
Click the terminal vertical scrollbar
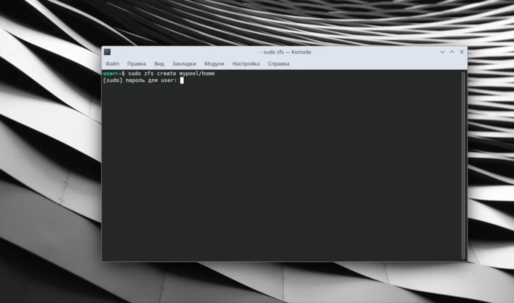click(x=463, y=165)
